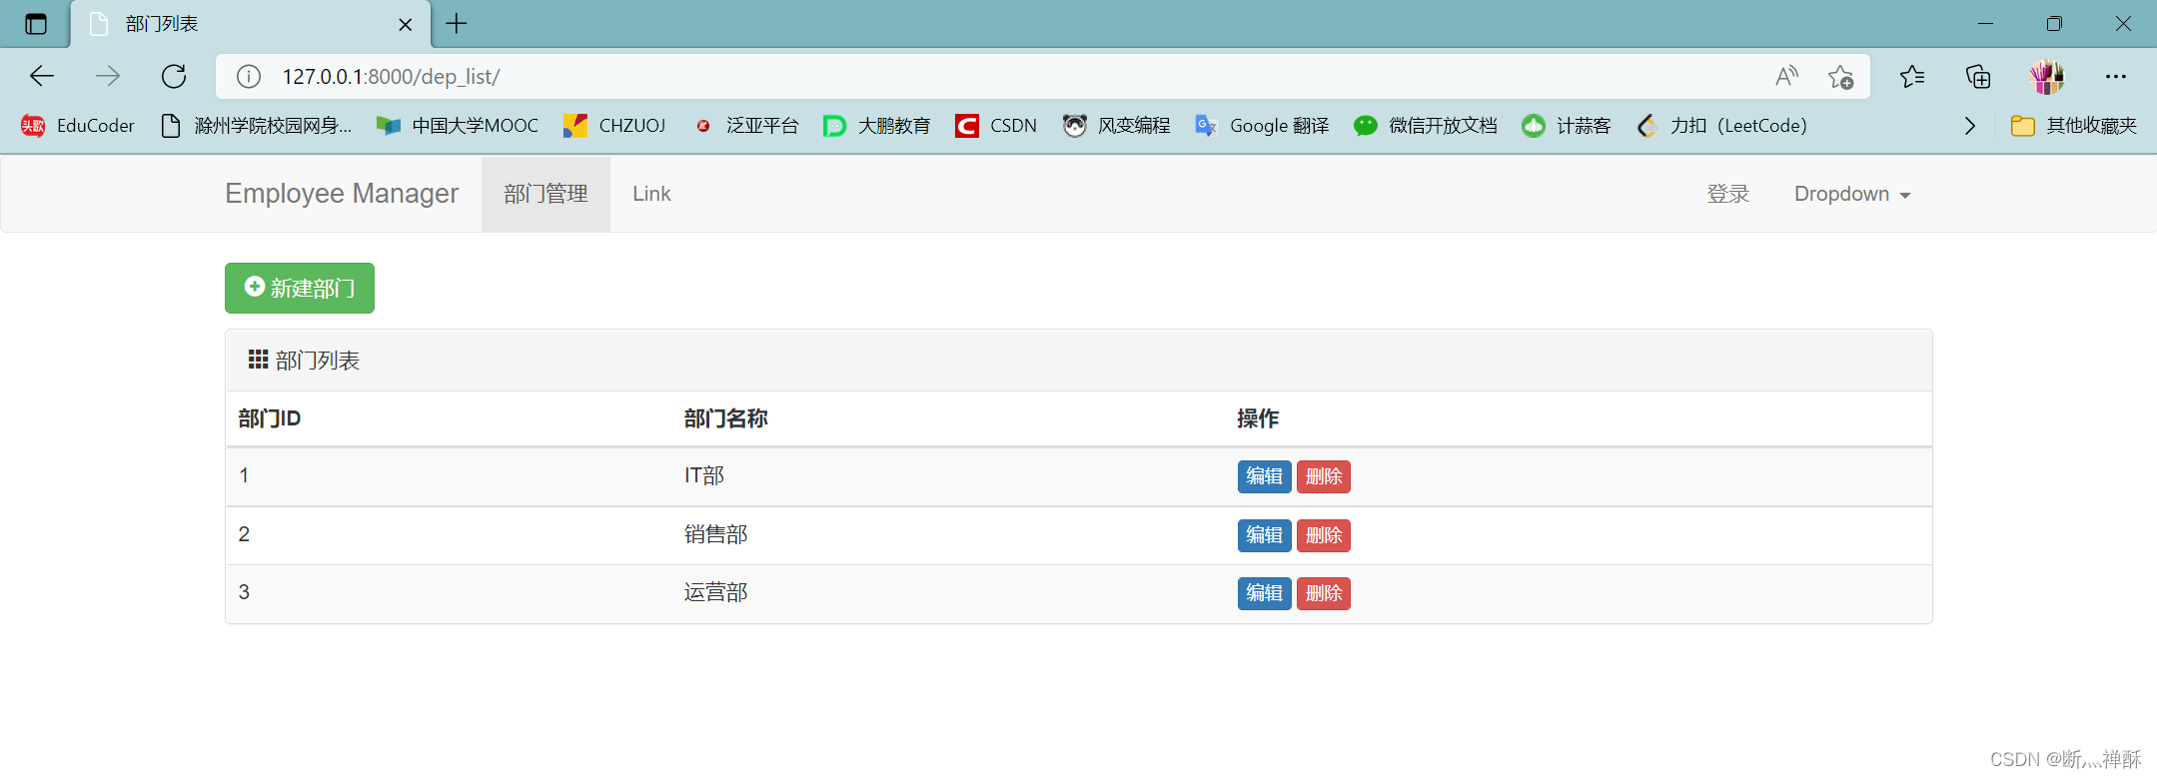Click the 登录 link
This screenshot has width=2157, height=778.
point(1728,194)
